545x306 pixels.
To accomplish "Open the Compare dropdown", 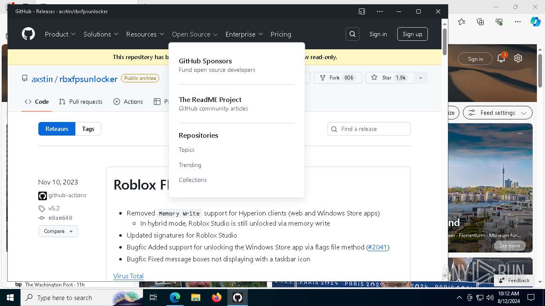I will (58, 231).
